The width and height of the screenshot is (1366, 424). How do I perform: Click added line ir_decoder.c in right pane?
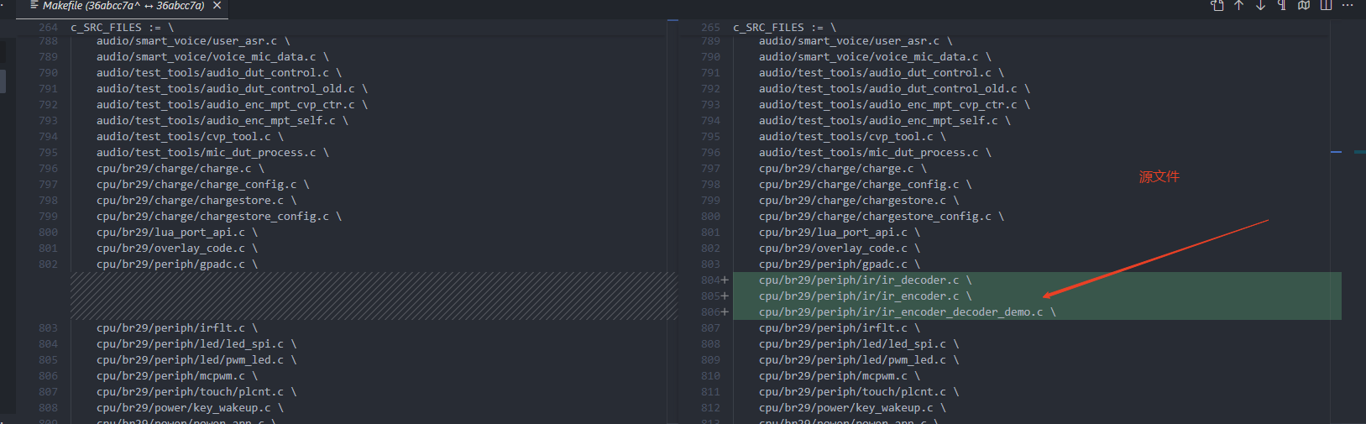pos(865,280)
